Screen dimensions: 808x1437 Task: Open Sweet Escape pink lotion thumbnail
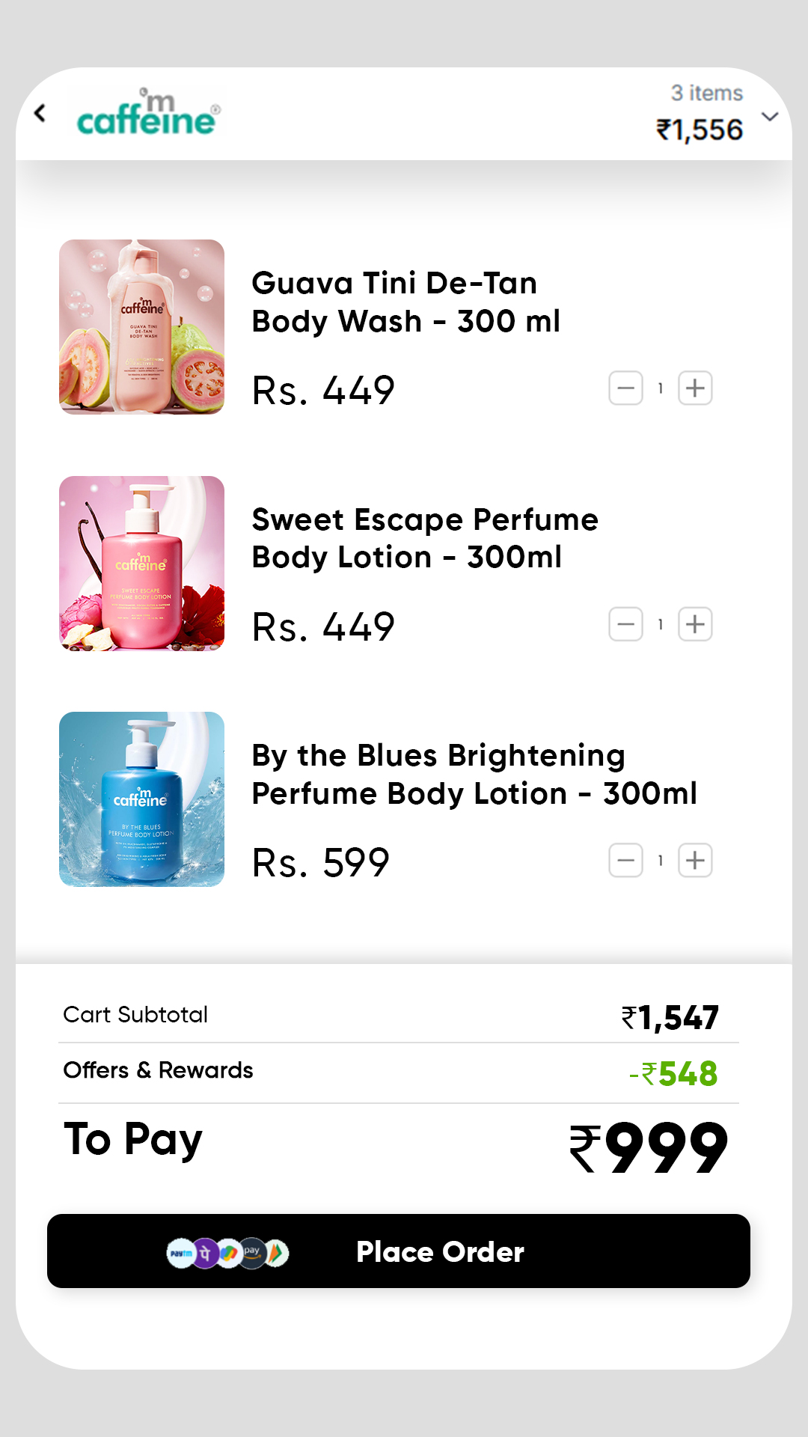pyautogui.click(x=141, y=564)
